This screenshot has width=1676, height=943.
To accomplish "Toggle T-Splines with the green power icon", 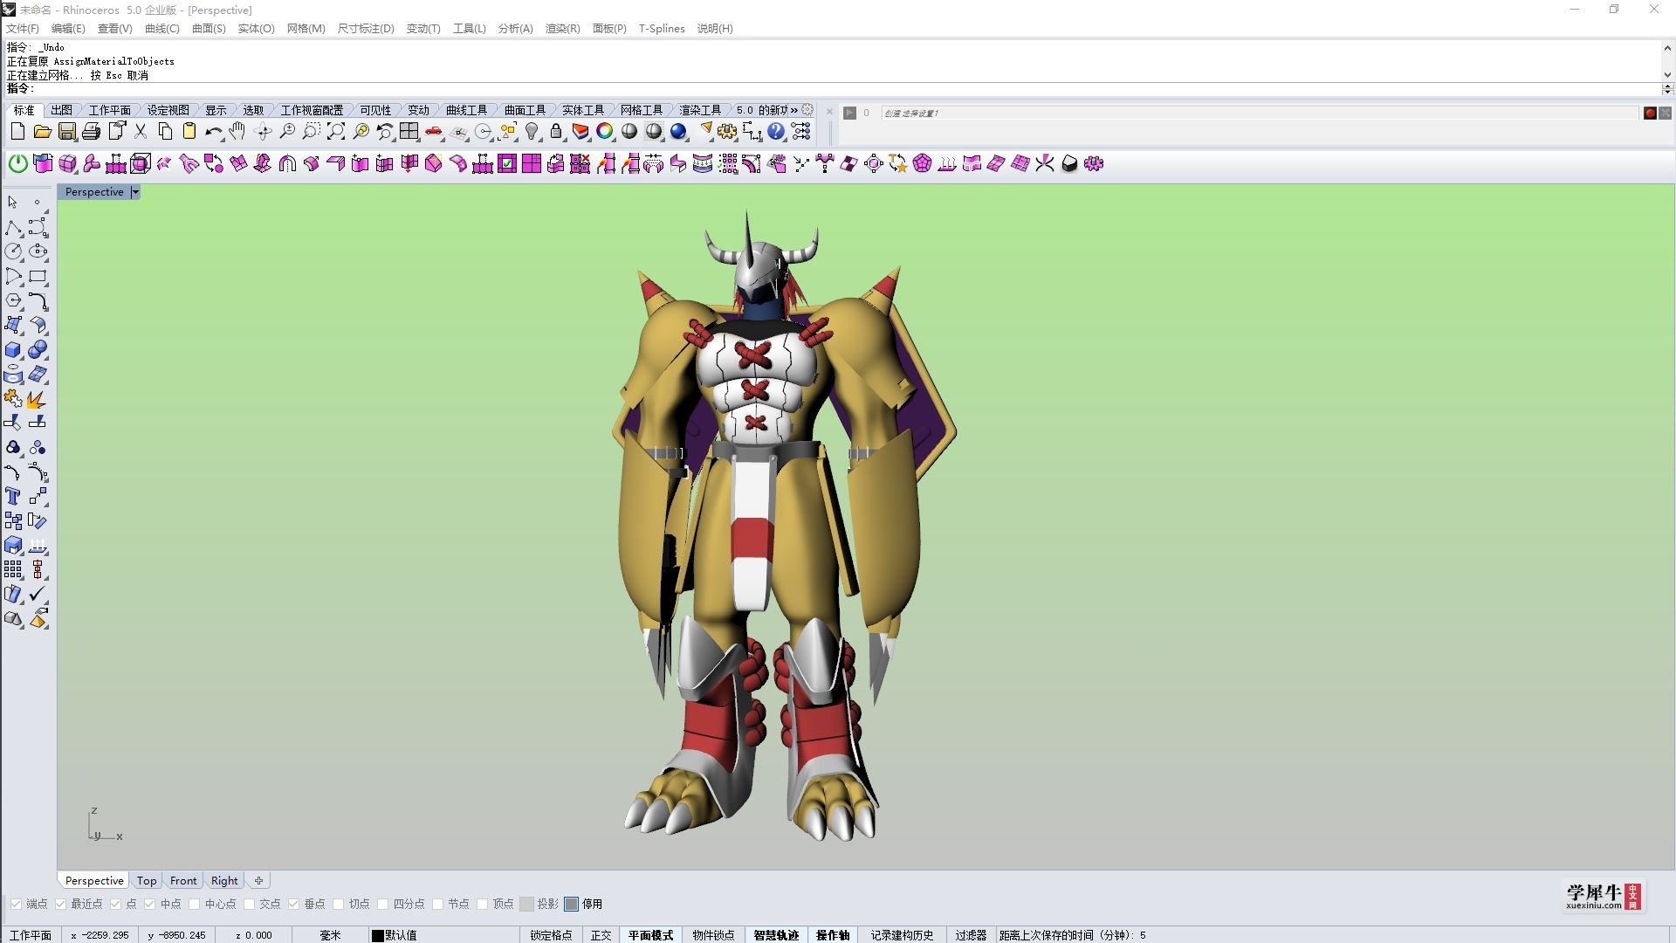I will pyautogui.click(x=17, y=163).
